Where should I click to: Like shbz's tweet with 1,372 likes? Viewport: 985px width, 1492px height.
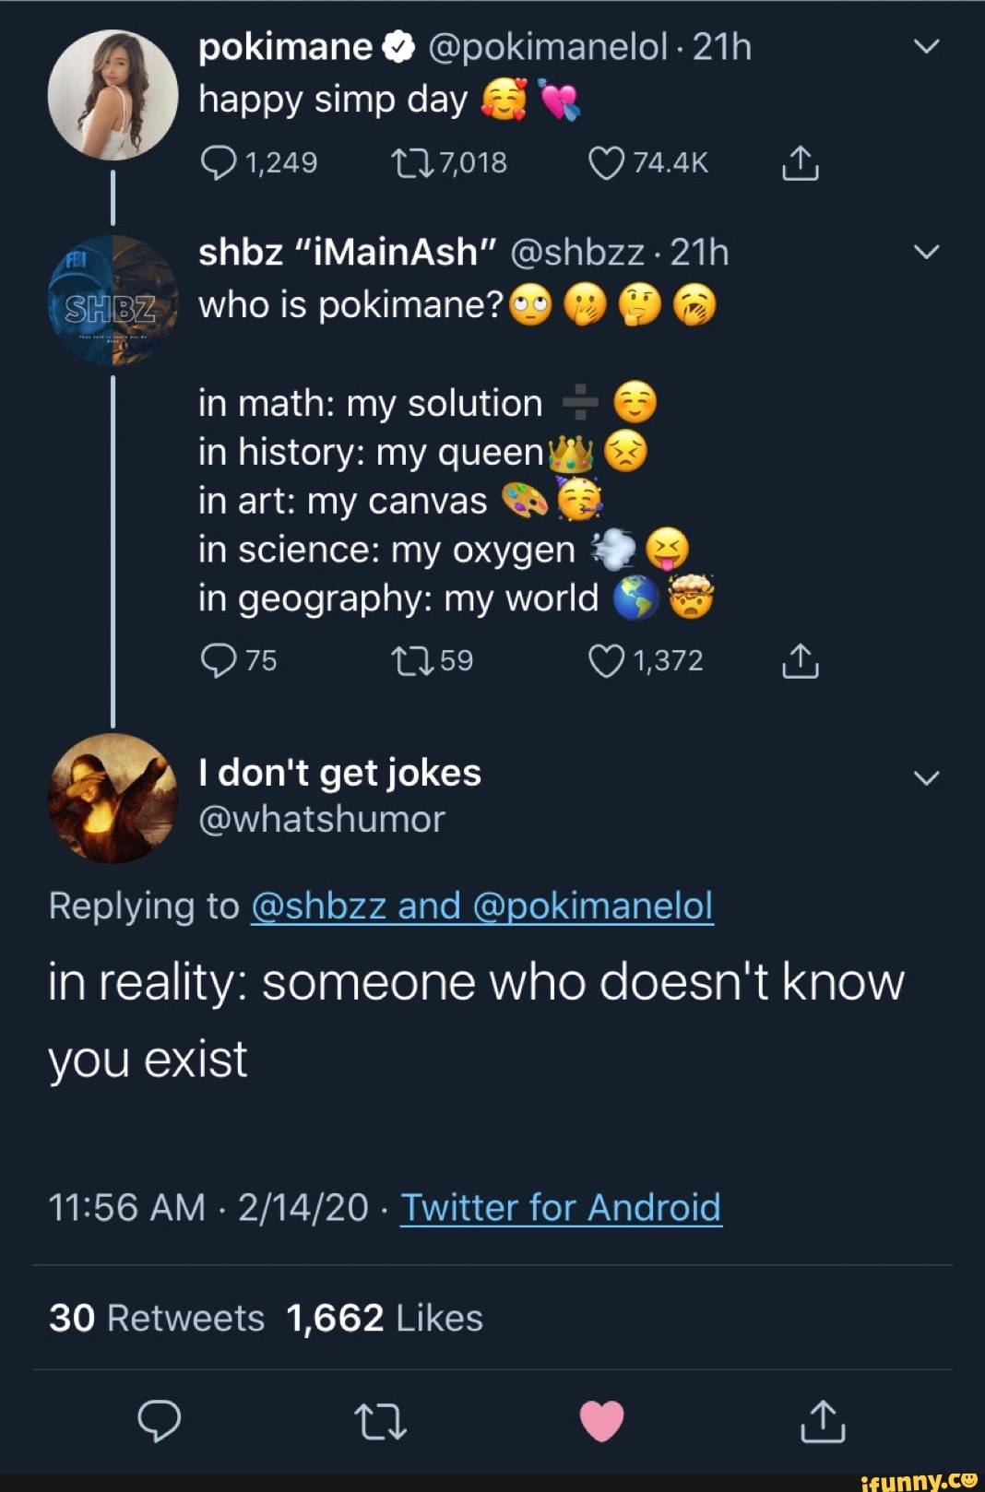606,660
